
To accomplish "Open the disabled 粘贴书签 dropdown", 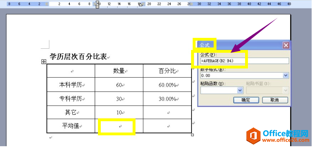I will click(x=286, y=91).
